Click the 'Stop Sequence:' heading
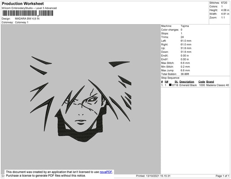Viewport: 231px width, 179px height. point(170,78)
